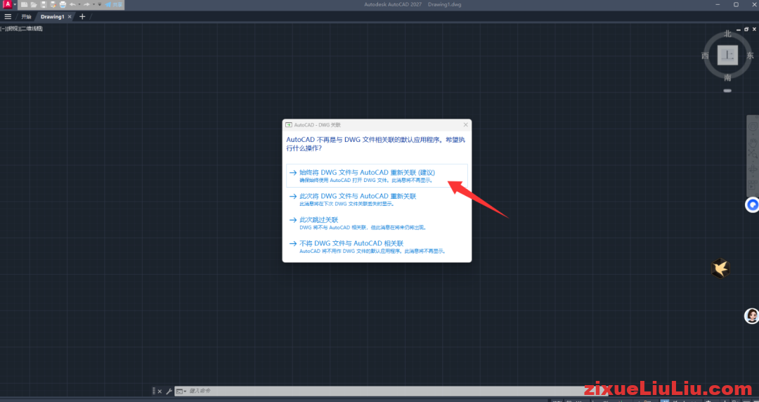Click 北 on the ViewCube compass
This screenshot has width=759, height=402.
tap(727, 34)
